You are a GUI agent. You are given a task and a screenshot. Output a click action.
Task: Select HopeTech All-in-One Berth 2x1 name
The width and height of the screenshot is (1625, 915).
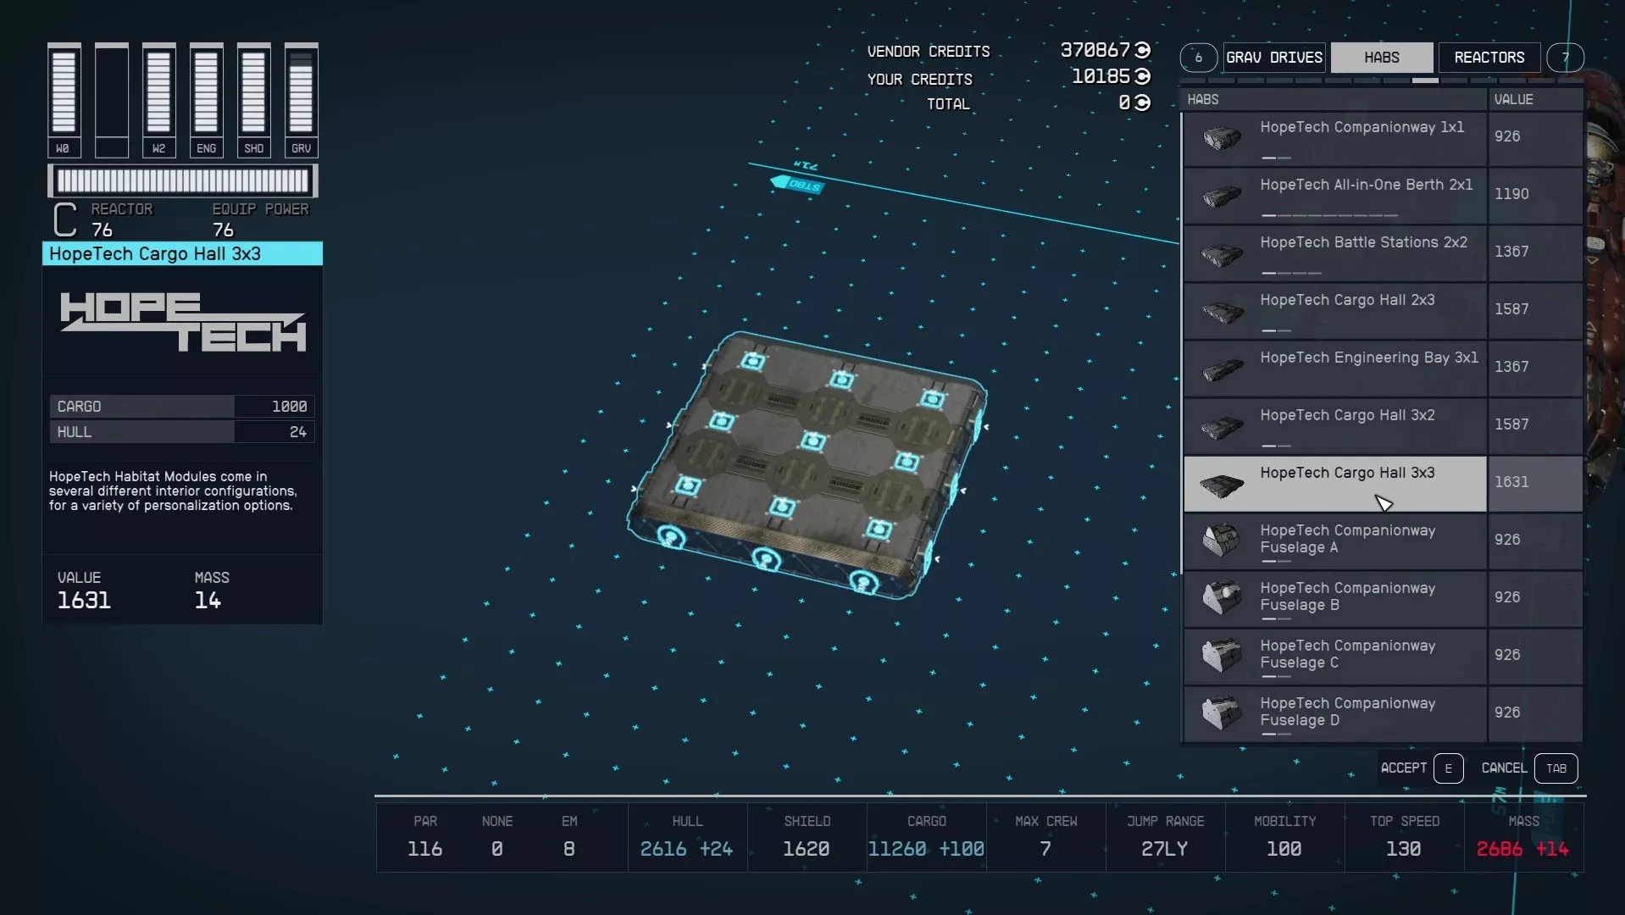1366,185
